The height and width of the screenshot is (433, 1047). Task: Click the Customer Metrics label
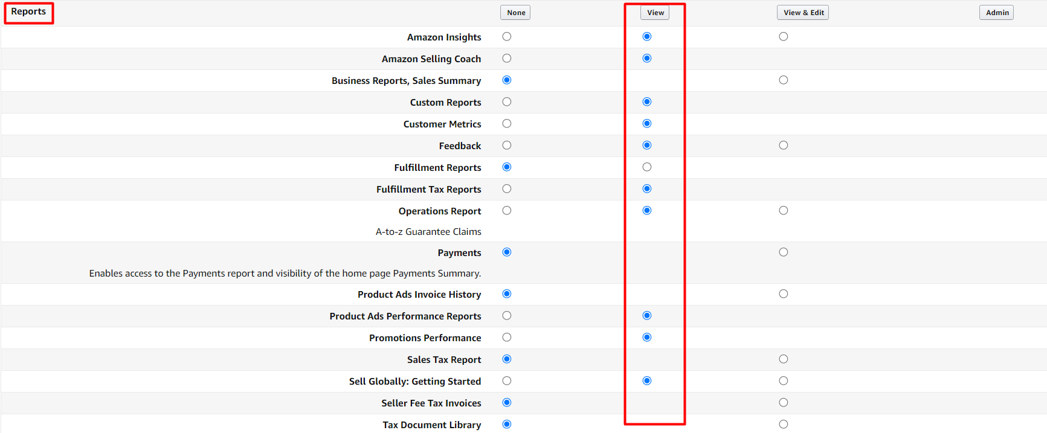click(x=442, y=124)
